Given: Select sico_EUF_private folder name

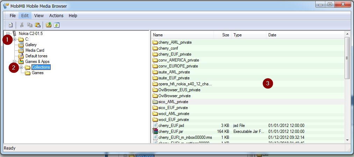Looking at the screenshot, I should tap(173, 108).
